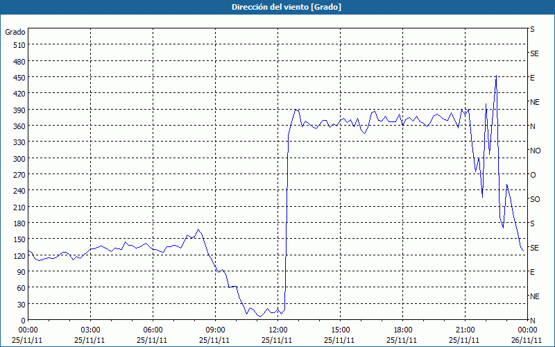
Task: Click the 270 value on the left axis
Action: (19, 175)
